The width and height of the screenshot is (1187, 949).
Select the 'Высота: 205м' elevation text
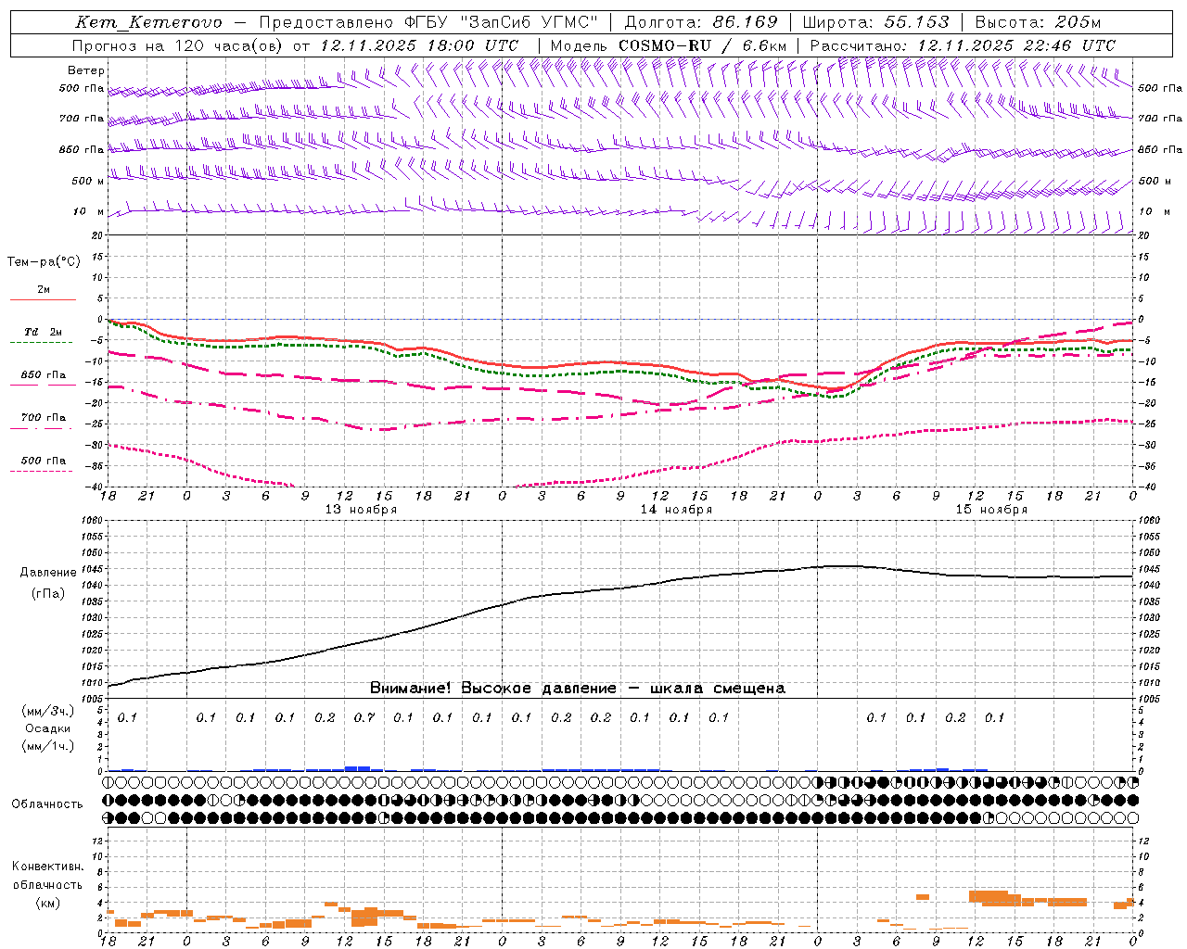[x=1038, y=22]
